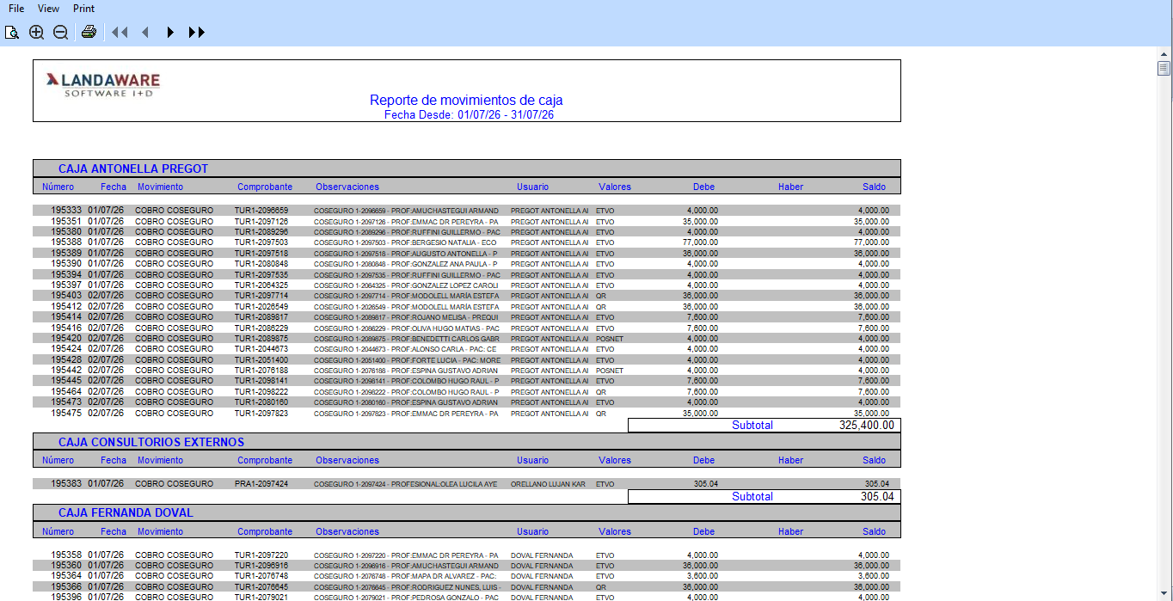Click comprobante TUR1-2096659
Screen dimensions: 1173x601
[x=261, y=211]
